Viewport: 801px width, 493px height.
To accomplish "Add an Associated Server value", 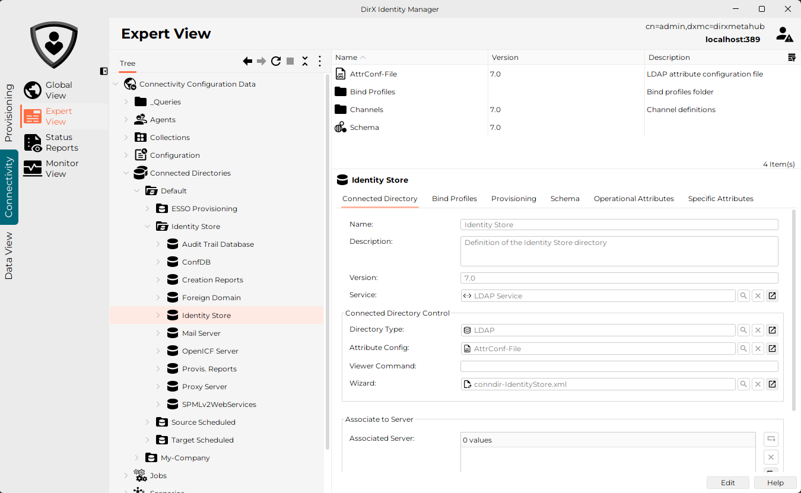I will (771, 439).
